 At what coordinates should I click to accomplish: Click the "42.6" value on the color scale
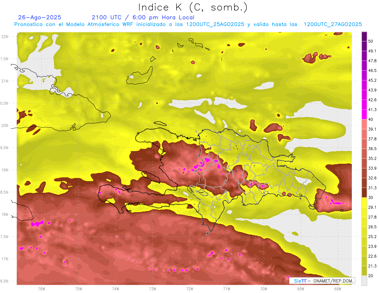tap(372, 100)
